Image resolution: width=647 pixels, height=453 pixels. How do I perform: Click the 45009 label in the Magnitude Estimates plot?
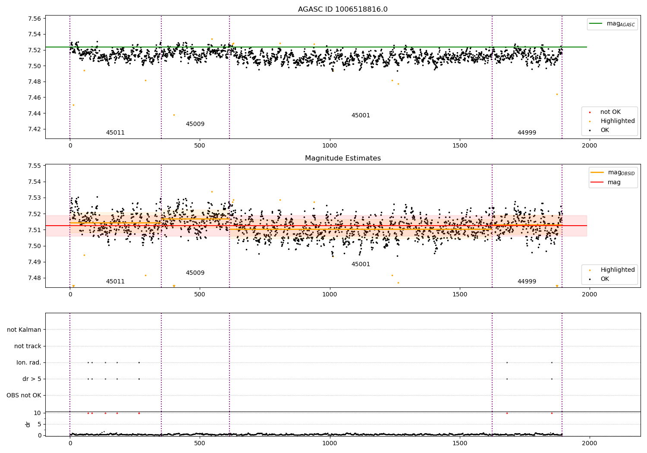[x=195, y=273]
